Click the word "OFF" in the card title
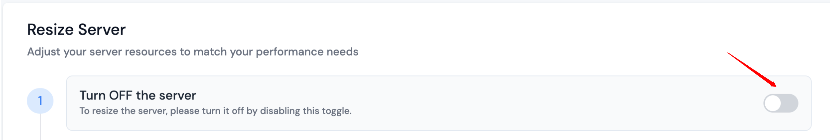Image resolution: width=831 pixels, height=140 pixels. (x=121, y=95)
